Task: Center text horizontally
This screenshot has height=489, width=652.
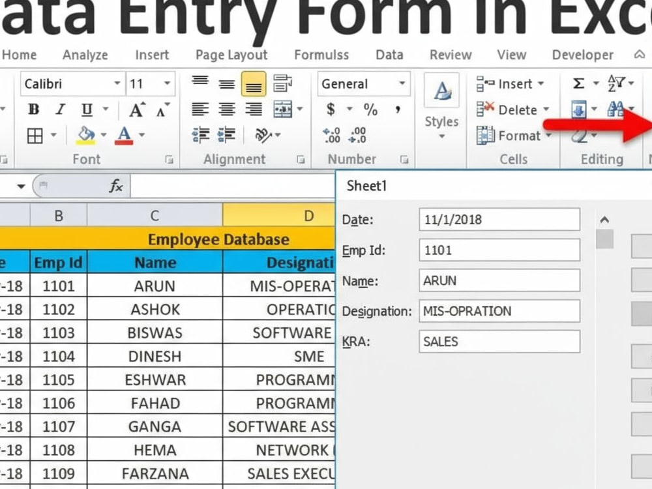Action: coord(227,110)
